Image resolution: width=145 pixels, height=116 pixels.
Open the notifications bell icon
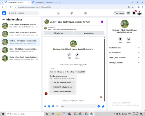(x=134, y=13)
